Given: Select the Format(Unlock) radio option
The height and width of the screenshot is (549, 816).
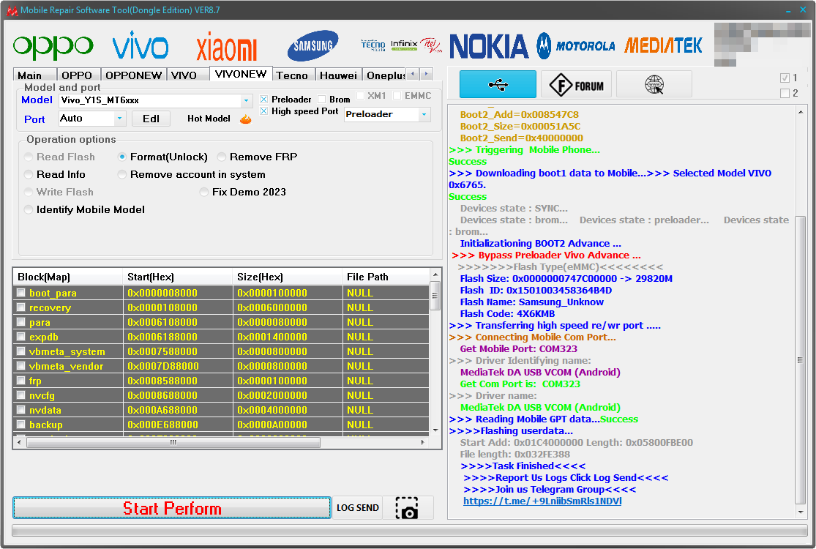Looking at the screenshot, I should pyautogui.click(x=122, y=157).
